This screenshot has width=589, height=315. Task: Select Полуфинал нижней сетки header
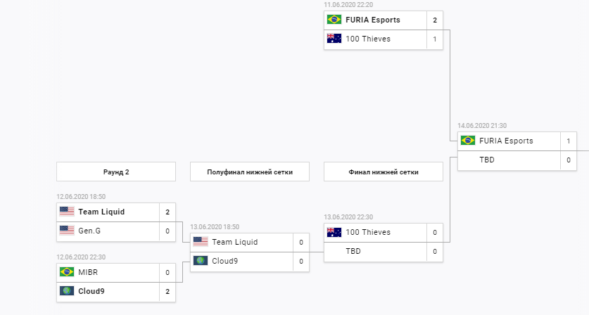click(x=250, y=172)
